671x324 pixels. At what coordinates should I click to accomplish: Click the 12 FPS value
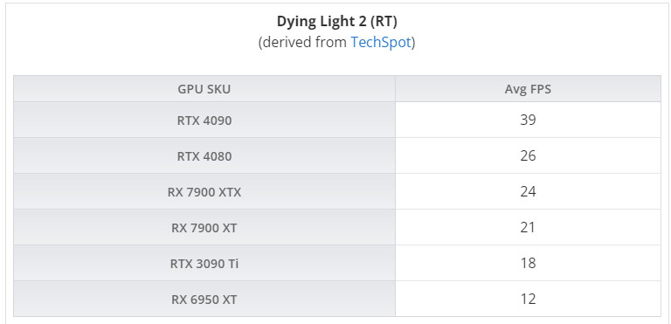pos(528,299)
